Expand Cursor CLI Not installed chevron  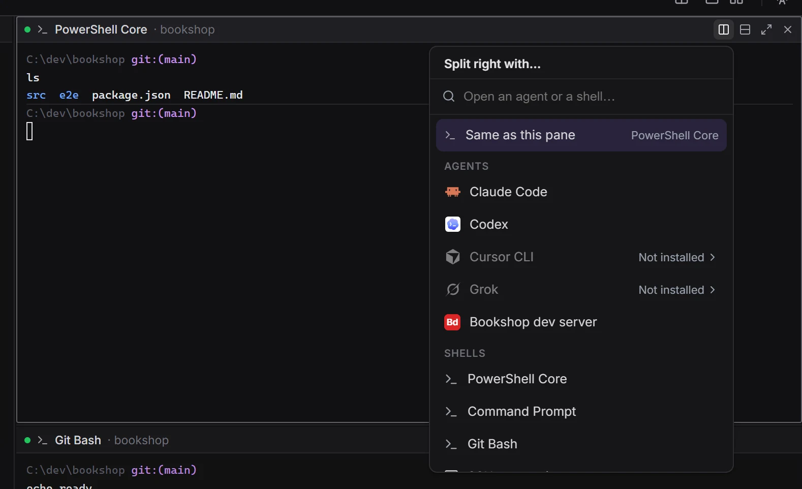coord(713,257)
